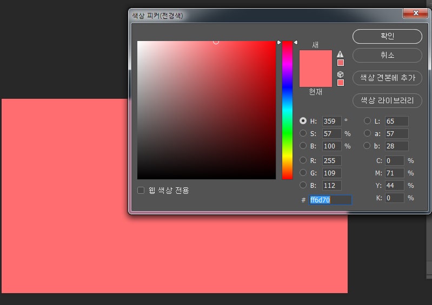432x305 pixels.
Task: Click the H field showing 359
Action: point(332,121)
